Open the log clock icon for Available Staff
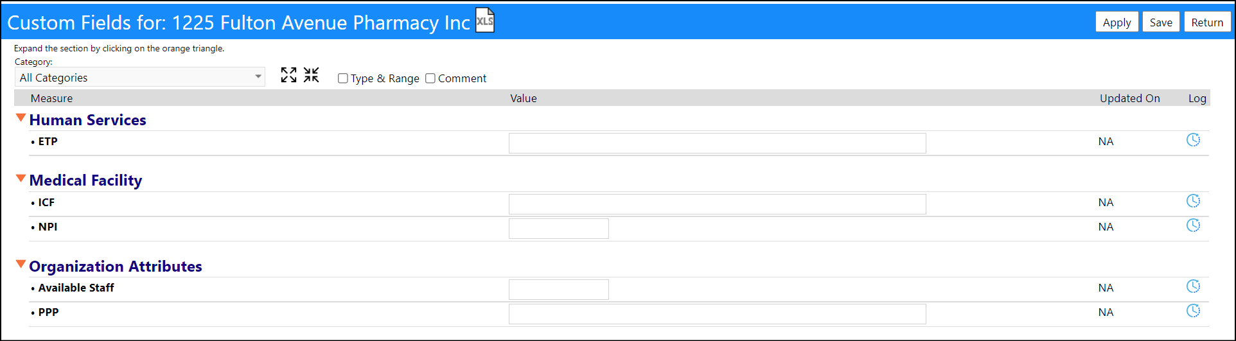1236x341 pixels. tap(1193, 286)
